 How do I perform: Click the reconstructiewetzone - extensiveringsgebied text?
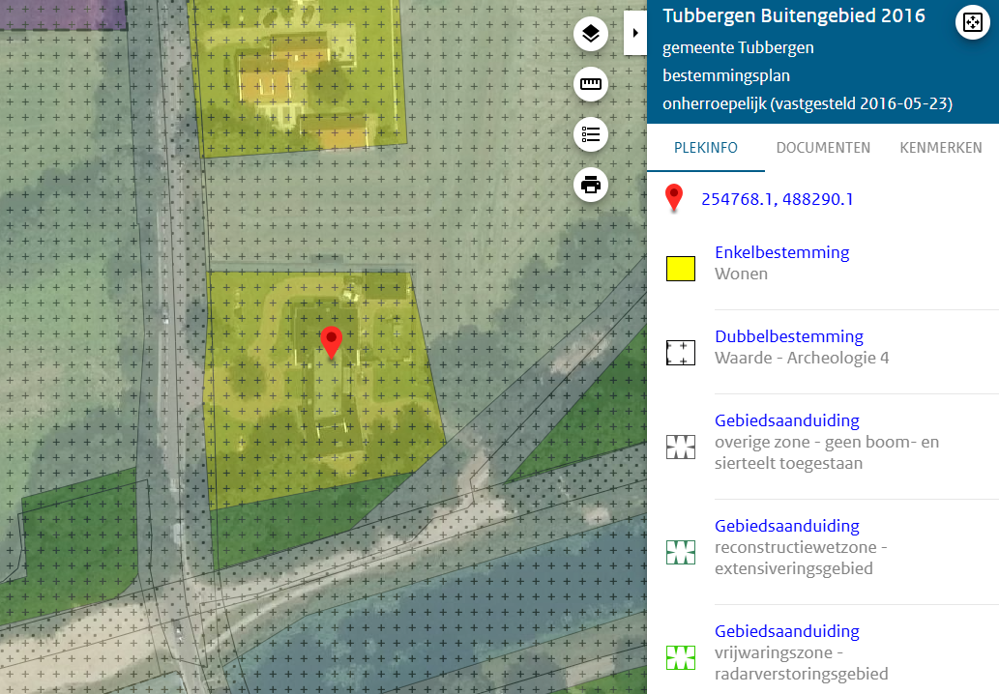(801, 558)
